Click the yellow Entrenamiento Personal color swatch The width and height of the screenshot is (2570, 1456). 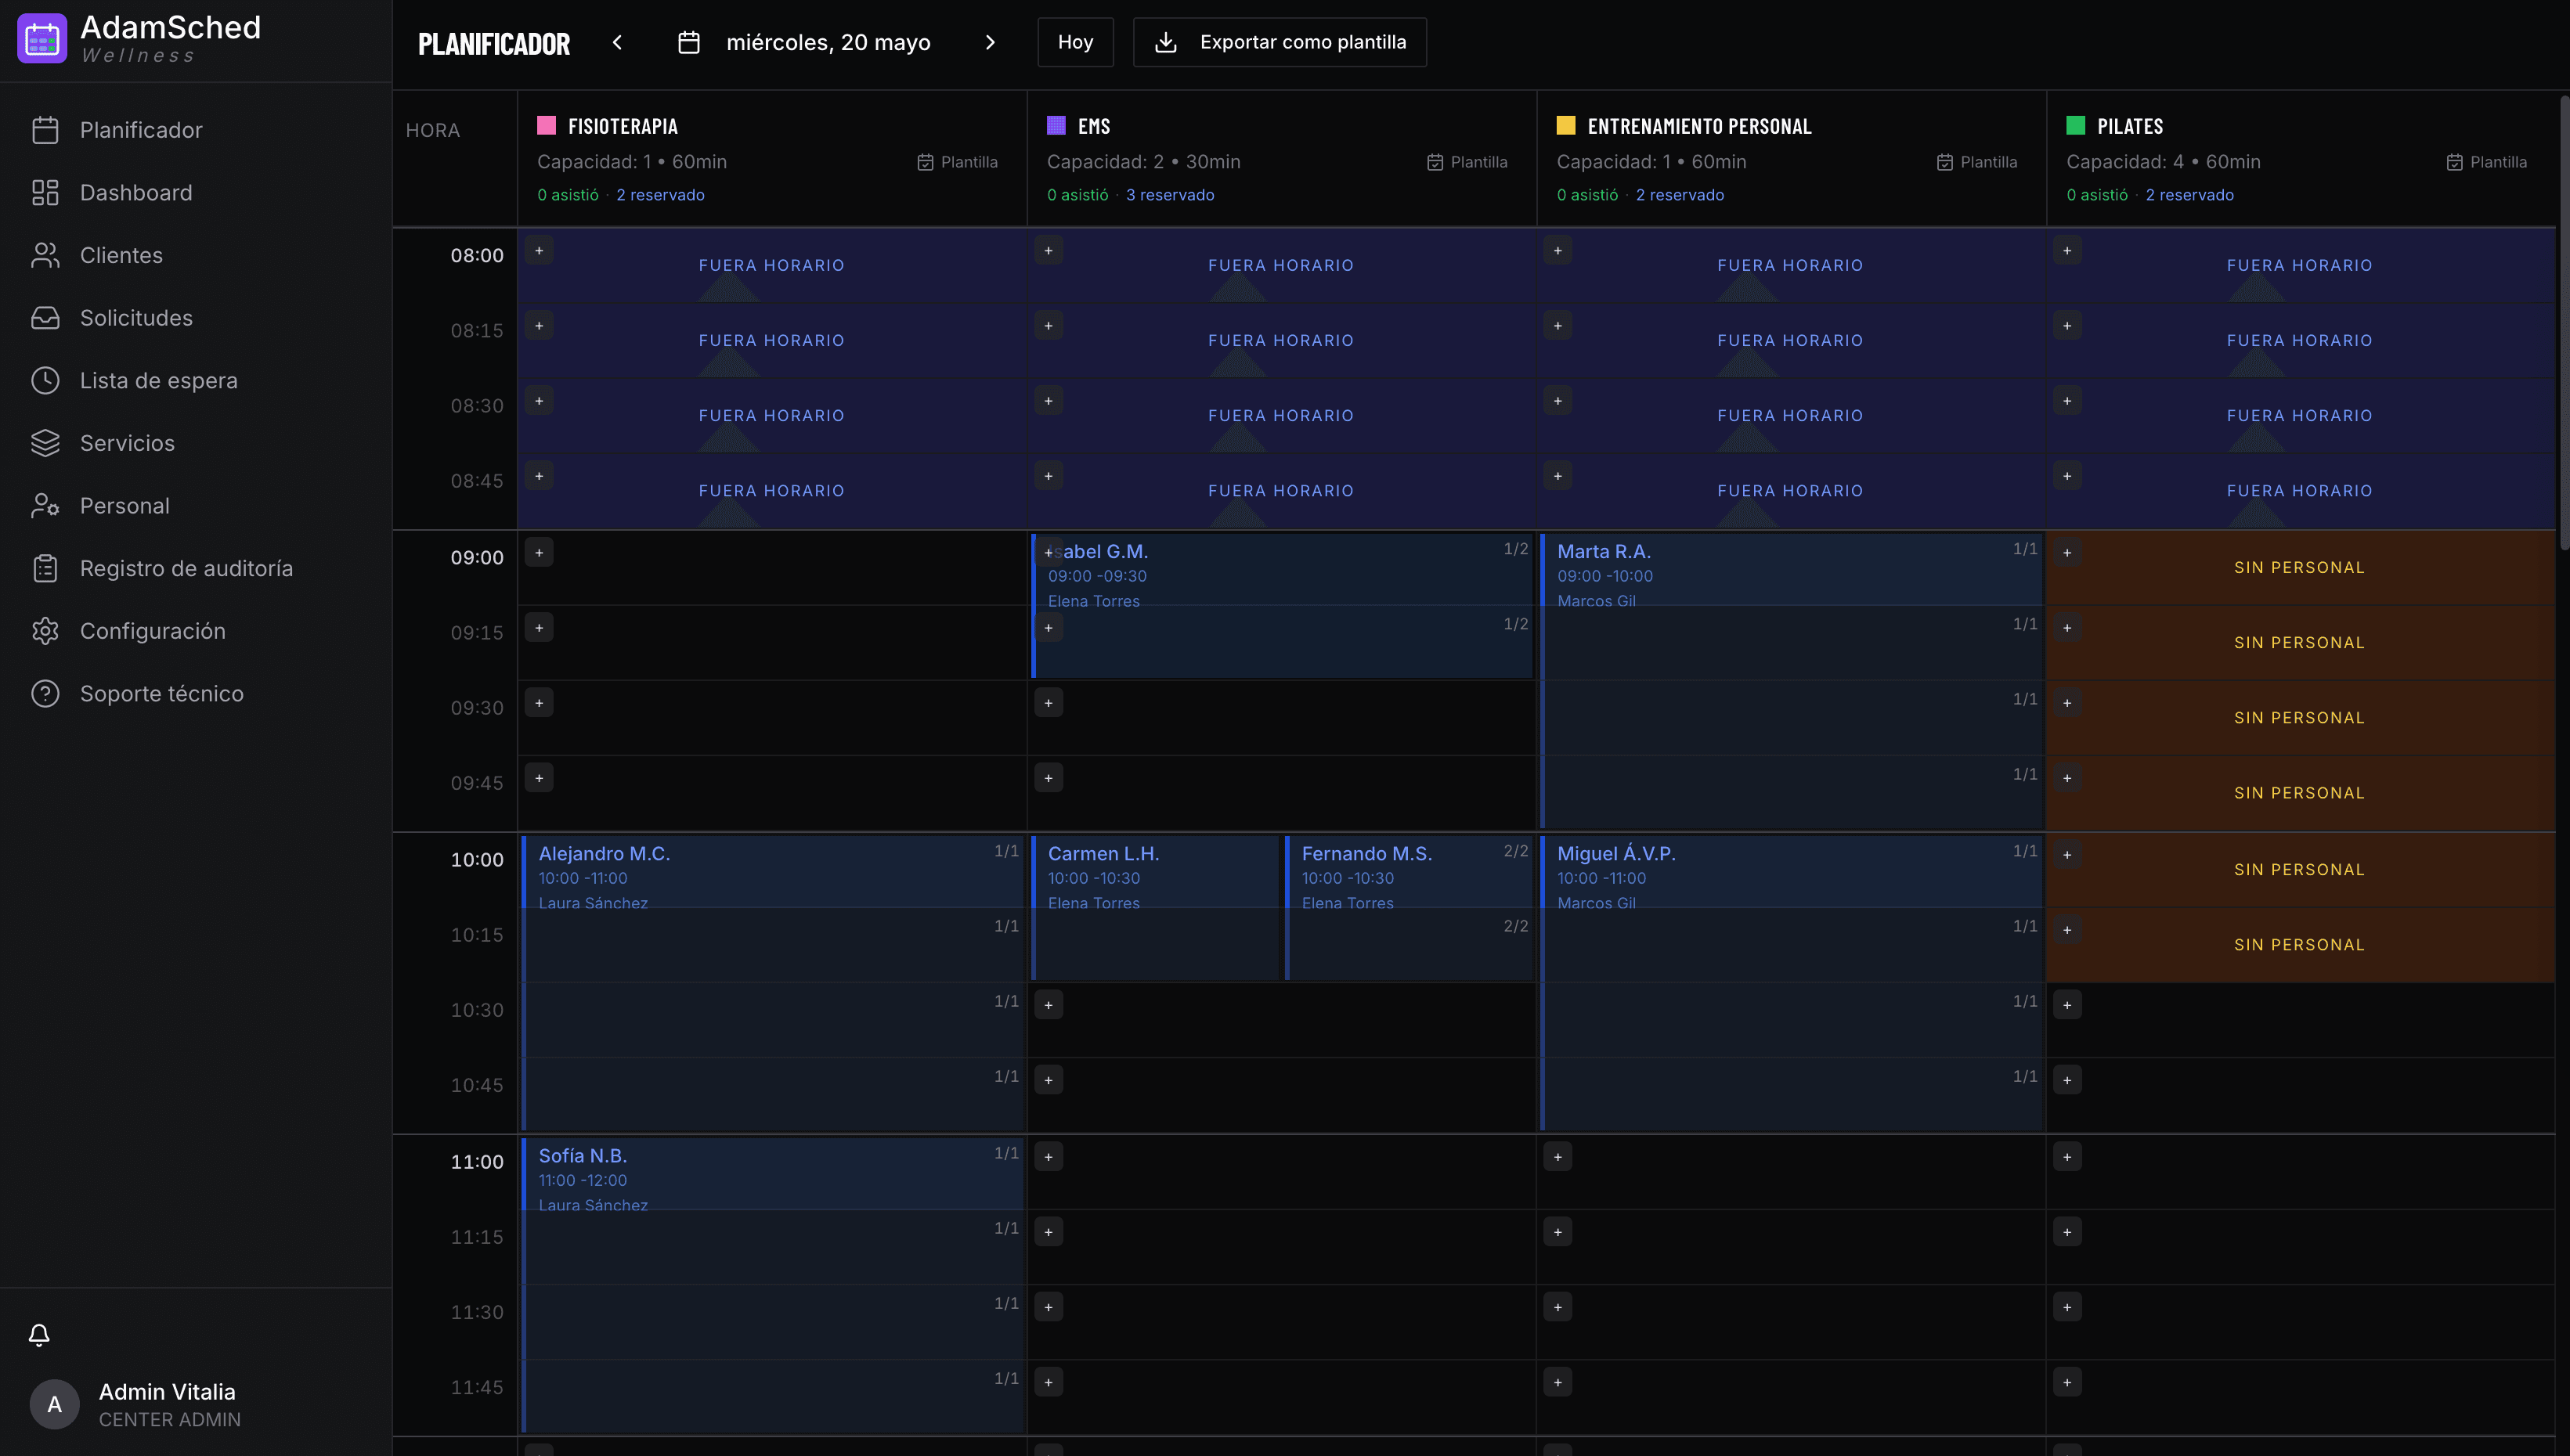pyautogui.click(x=1566, y=125)
